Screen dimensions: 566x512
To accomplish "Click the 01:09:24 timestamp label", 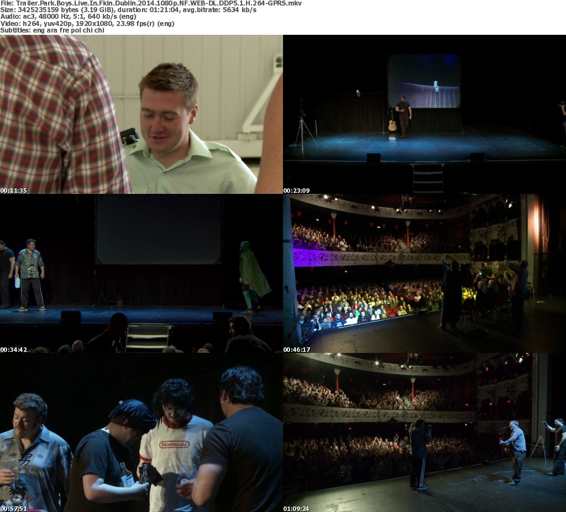I will coord(297,508).
